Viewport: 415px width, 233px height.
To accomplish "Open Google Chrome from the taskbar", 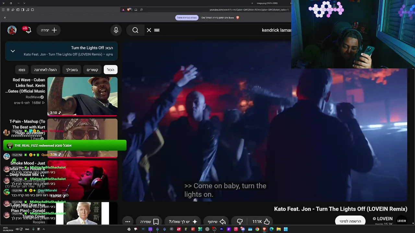I will [257, 229].
